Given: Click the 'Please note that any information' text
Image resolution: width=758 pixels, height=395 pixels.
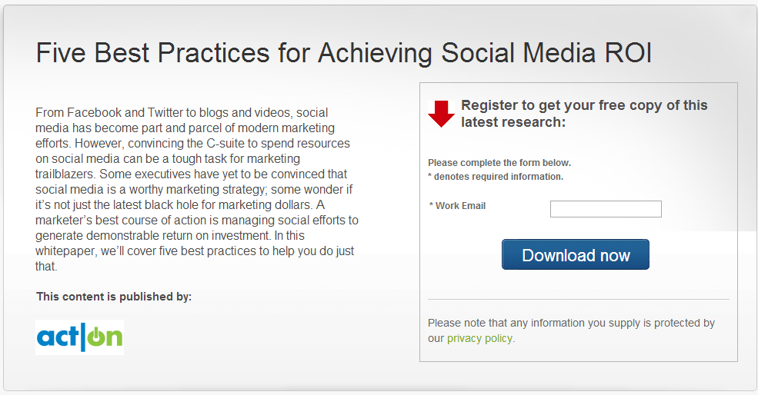Looking at the screenshot, I should point(571,324).
